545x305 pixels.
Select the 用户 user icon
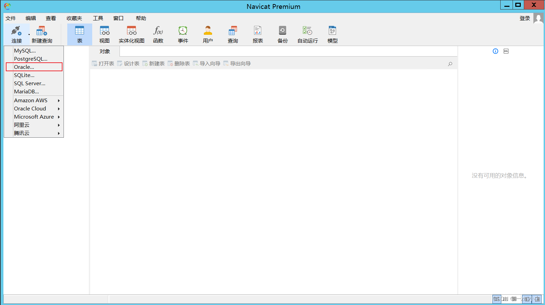tap(208, 31)
